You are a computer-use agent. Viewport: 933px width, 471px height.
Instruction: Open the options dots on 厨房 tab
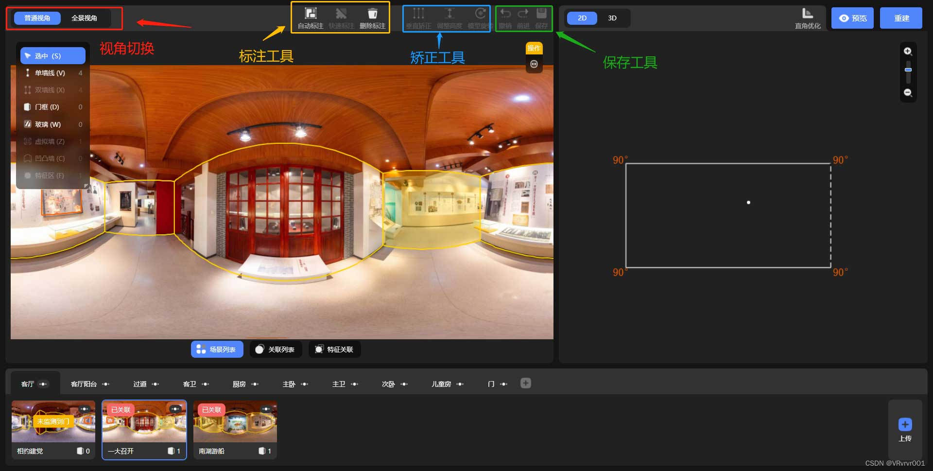pyautogui.click(x=255, y=384)
